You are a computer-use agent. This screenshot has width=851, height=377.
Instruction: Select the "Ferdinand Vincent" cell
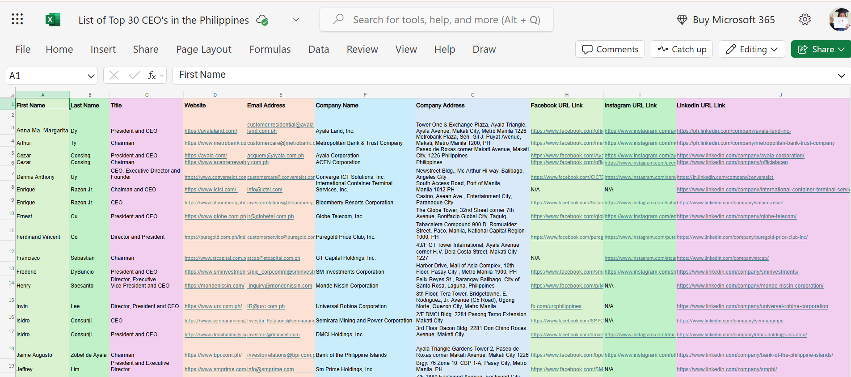(x=42, y=231)
